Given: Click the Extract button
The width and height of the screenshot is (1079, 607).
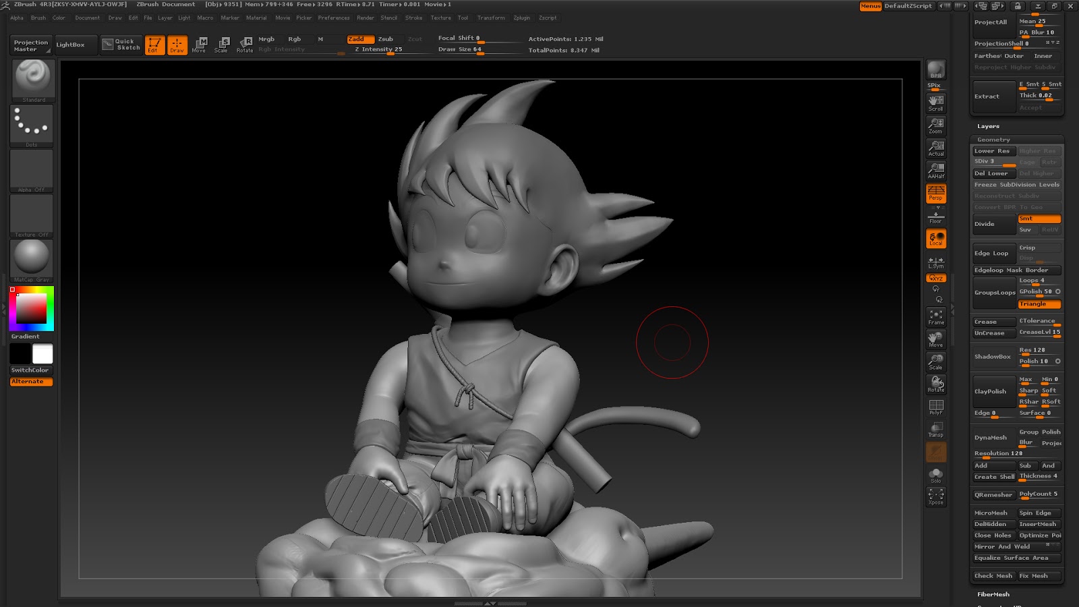Looking at the screenshot, I should click(994, 96).
